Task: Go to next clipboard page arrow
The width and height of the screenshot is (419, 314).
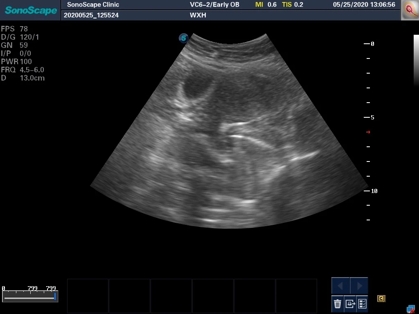Action: tap(359, 285)
